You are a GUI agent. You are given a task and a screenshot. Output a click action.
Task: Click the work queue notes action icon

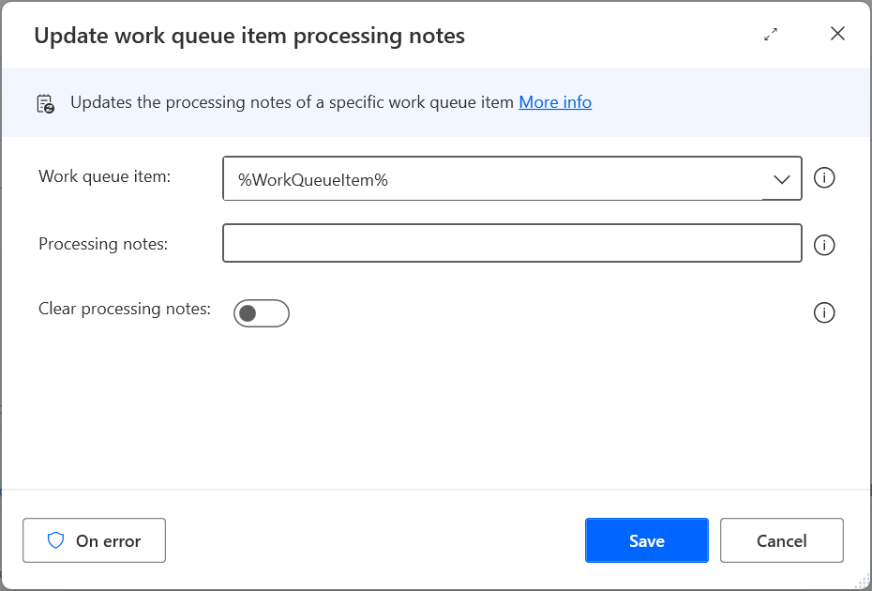45,103
